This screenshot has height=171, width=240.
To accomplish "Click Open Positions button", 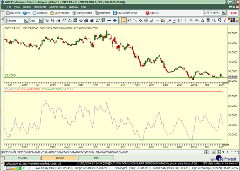I will [60, 13].
